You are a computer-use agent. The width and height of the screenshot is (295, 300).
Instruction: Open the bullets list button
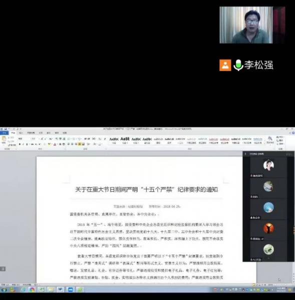pos(69,139)
